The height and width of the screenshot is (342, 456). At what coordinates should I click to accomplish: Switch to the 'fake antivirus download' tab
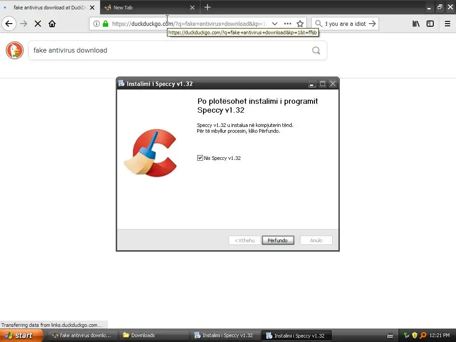coord(50,7)
